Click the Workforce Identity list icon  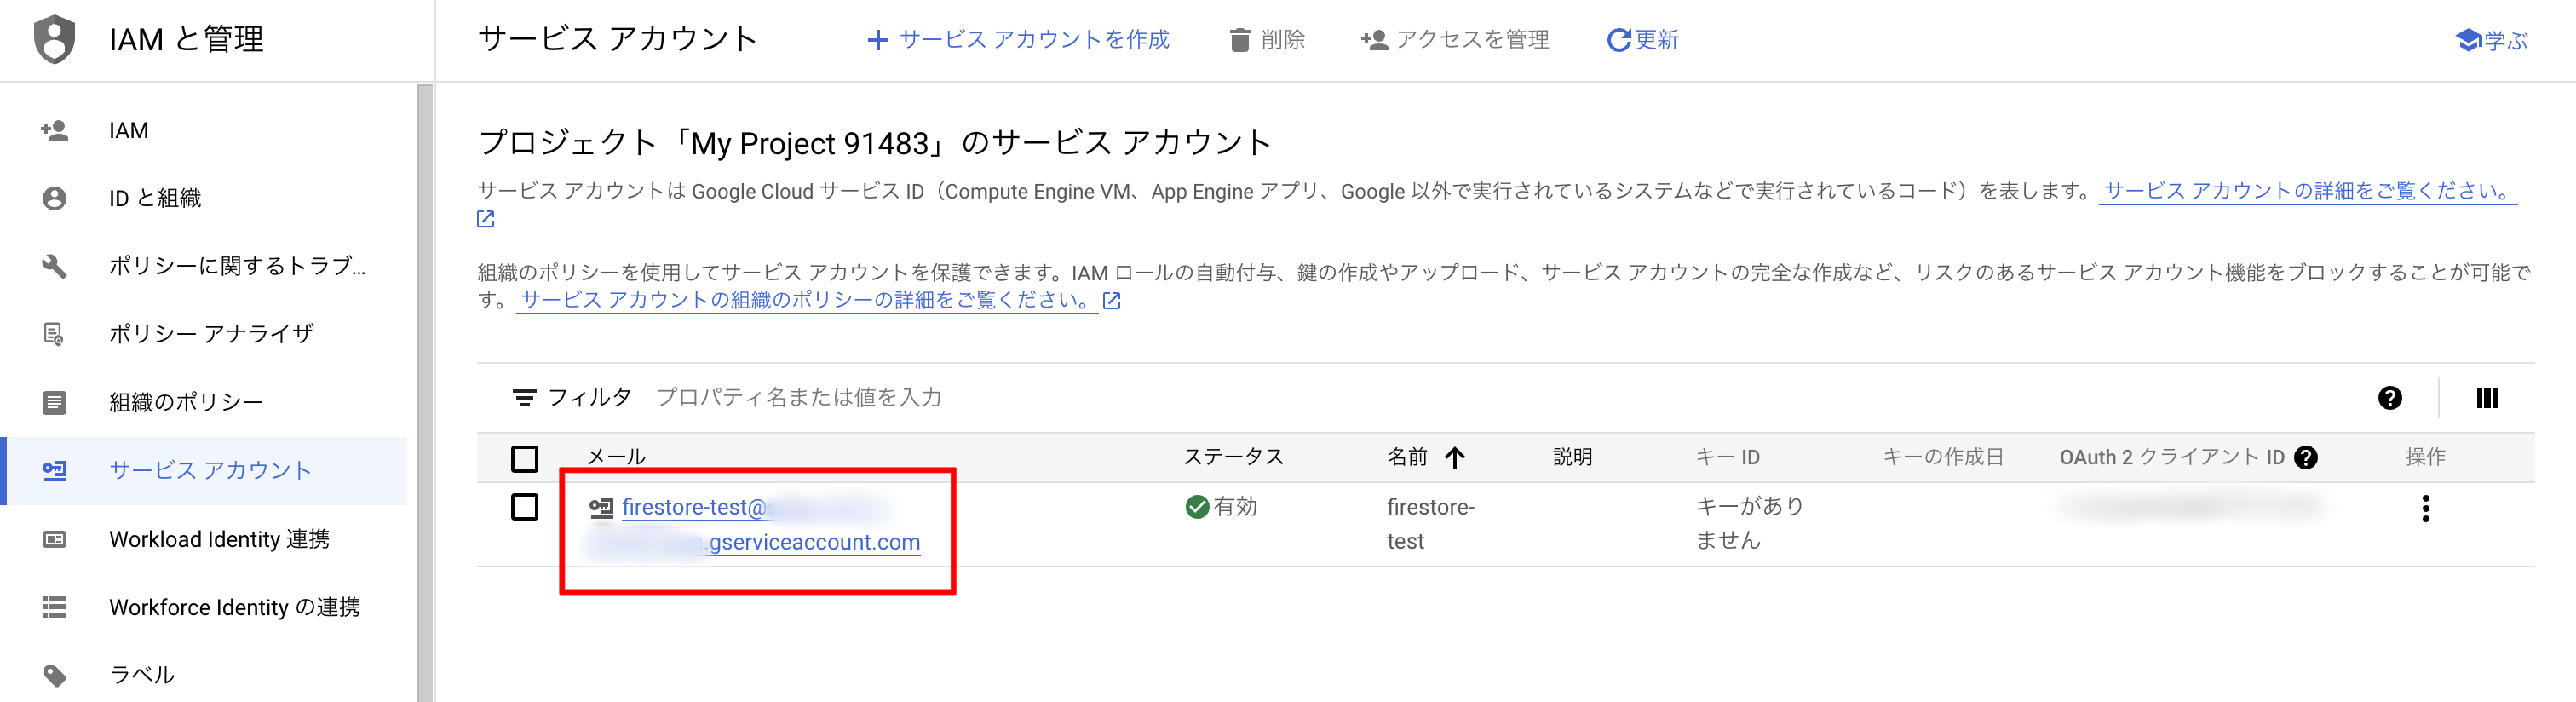point(54,607)
